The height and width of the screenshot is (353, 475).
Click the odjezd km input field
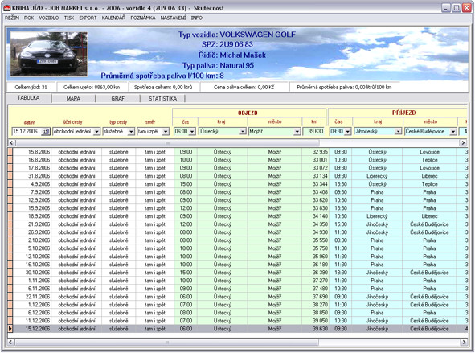(x=313, y=132)
